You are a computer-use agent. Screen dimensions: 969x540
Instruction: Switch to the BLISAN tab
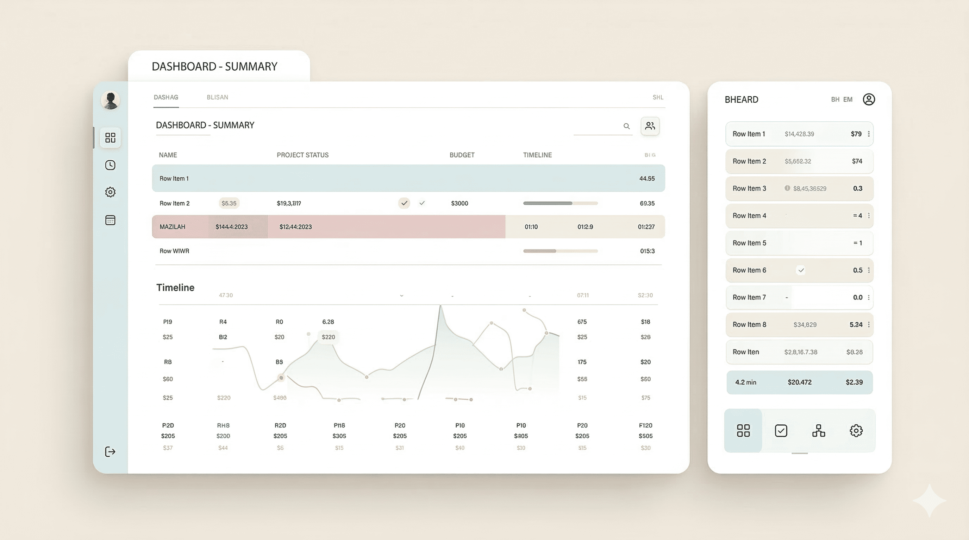pos(217,97)
